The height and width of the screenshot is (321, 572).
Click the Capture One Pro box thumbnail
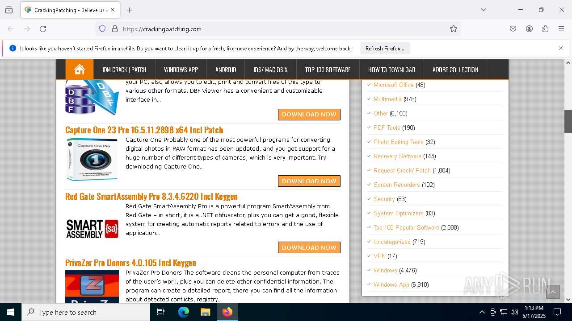(x=92, y=159)
